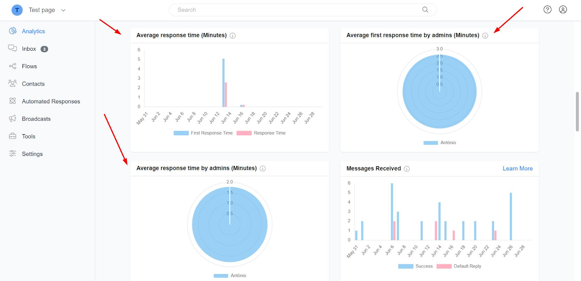Click the polar chart in Average response time by admins
The height and width of the screenshot is (281, 581).
coord(230,224)
